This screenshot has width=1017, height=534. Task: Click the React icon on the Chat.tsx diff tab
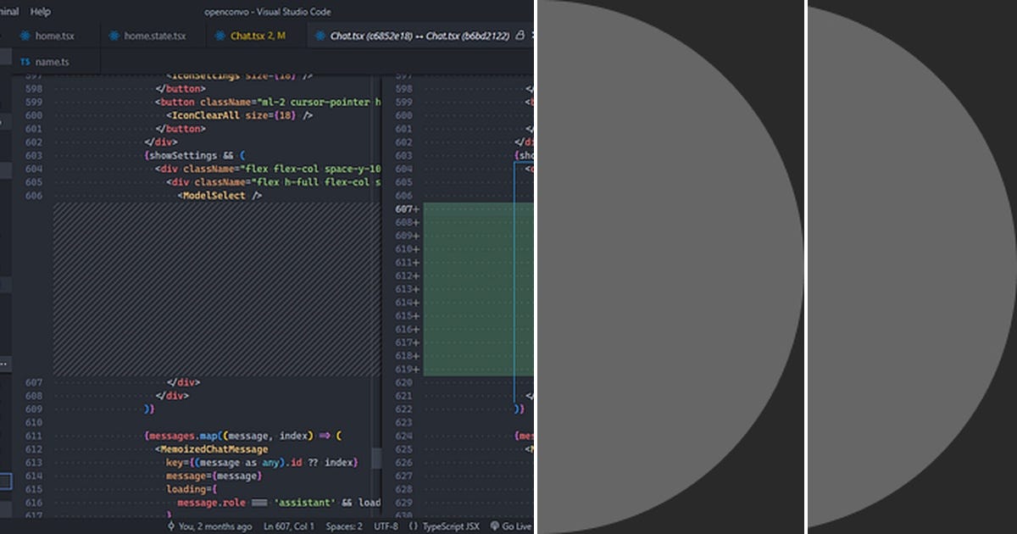click(x=320, y=37)
